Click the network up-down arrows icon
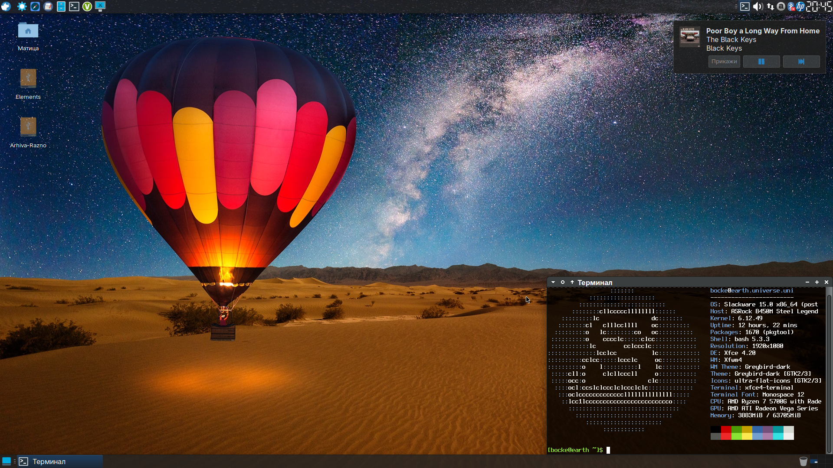The width and height of the screenshot is (833, 468). 770,6
